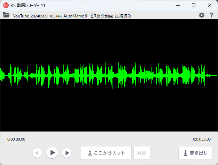Maximize the recorder window
Viewport: 218px width, 165px height.
tap(194, 5)
